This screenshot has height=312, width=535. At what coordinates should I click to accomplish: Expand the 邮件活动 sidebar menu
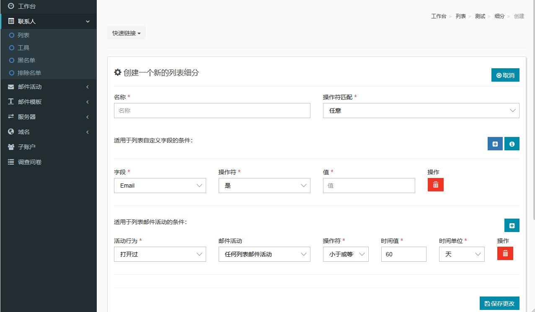[48, 87]
